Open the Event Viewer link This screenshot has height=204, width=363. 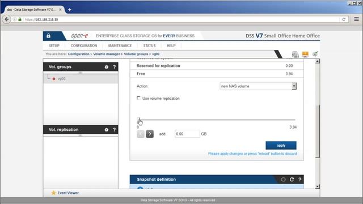click(68, 193)
